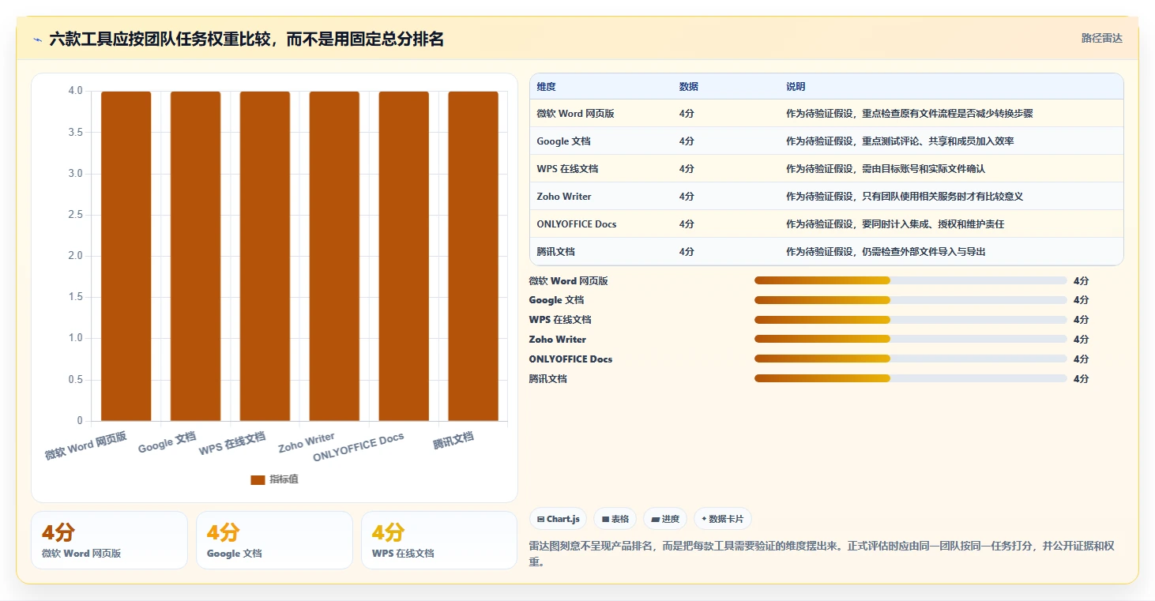Click the 微软 Word 网页版 progress bar

tap(911, 280)
